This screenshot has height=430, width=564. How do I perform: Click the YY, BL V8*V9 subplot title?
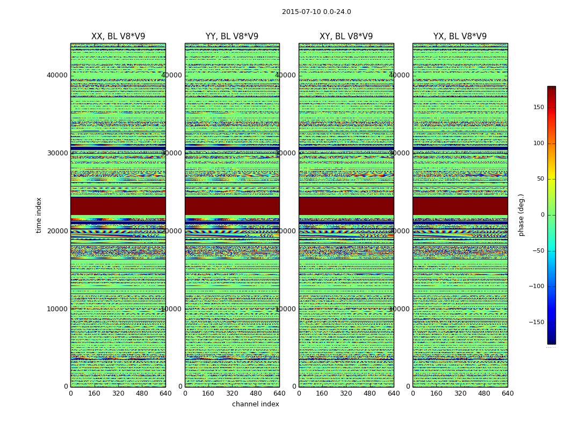tap(232, 37)
